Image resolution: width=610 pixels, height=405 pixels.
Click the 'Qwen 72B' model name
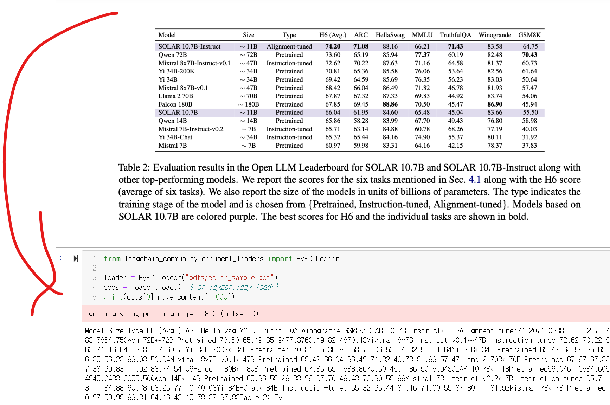[x=172, y=55]
